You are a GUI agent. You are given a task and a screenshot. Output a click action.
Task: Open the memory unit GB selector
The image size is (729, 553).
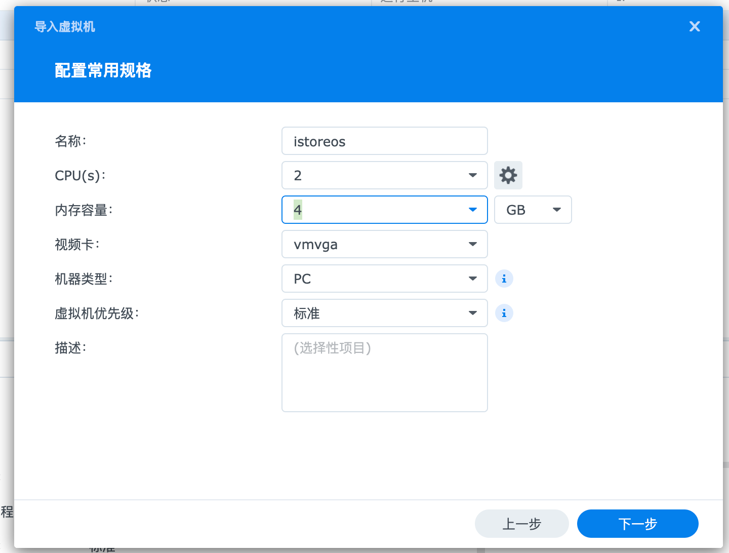tap(533, 209)
